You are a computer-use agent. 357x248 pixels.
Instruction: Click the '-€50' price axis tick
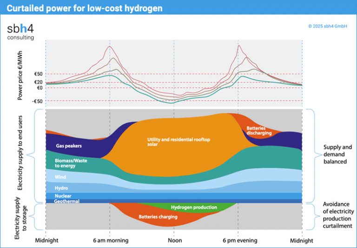[x=37, y=101]
